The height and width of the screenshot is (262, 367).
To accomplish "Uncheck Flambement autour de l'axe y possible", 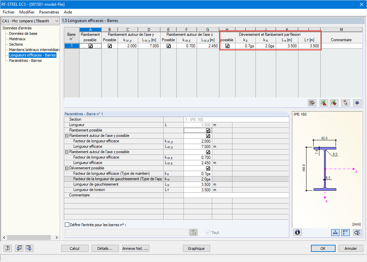I will (x=208, y=136).
